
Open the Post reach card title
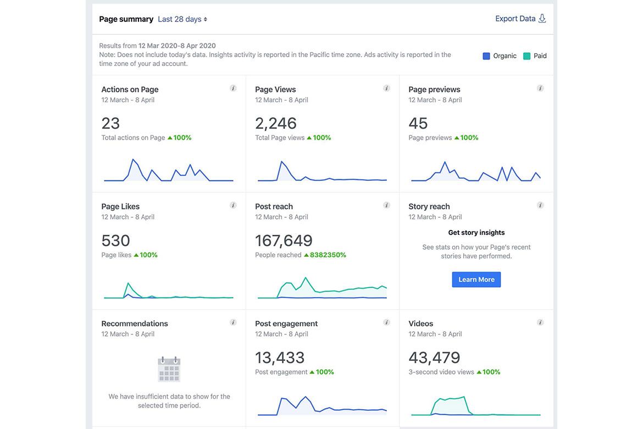click(274, 206)
